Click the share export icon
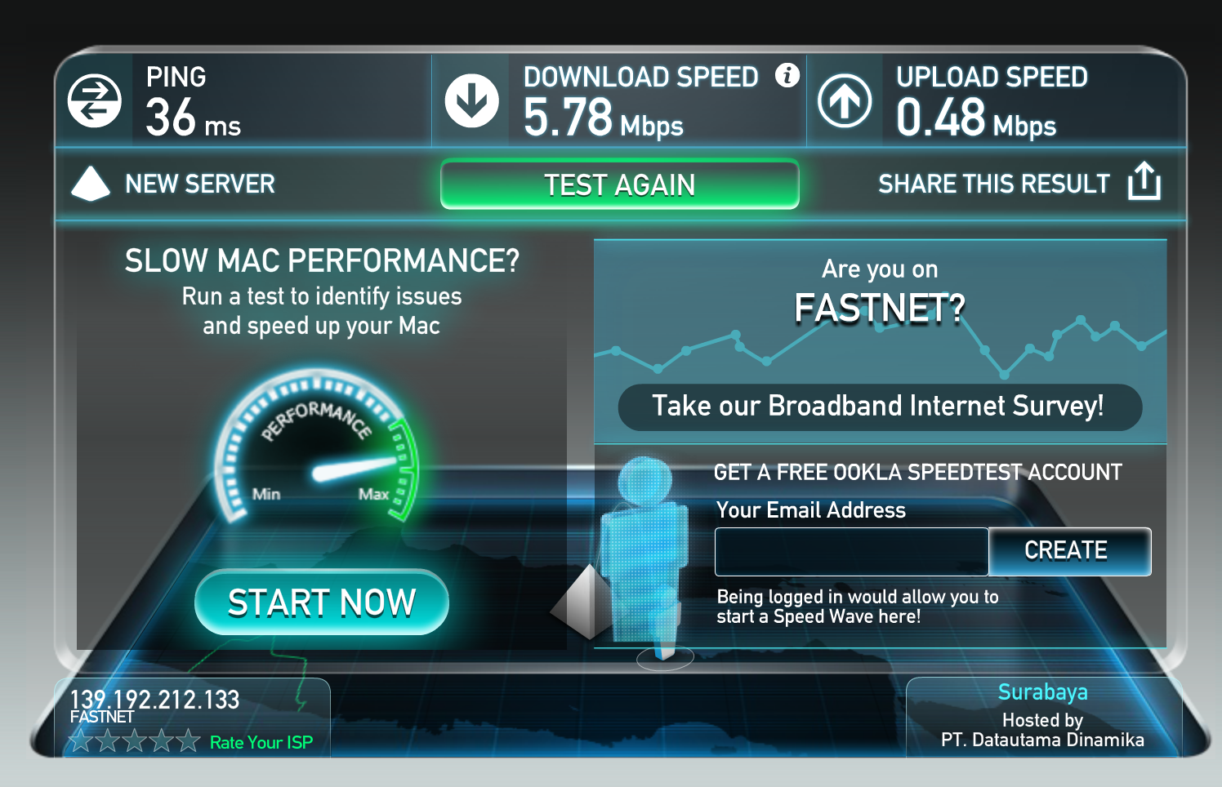The width and height of the screenshot is (1222, 787). tap(1144, 180)
